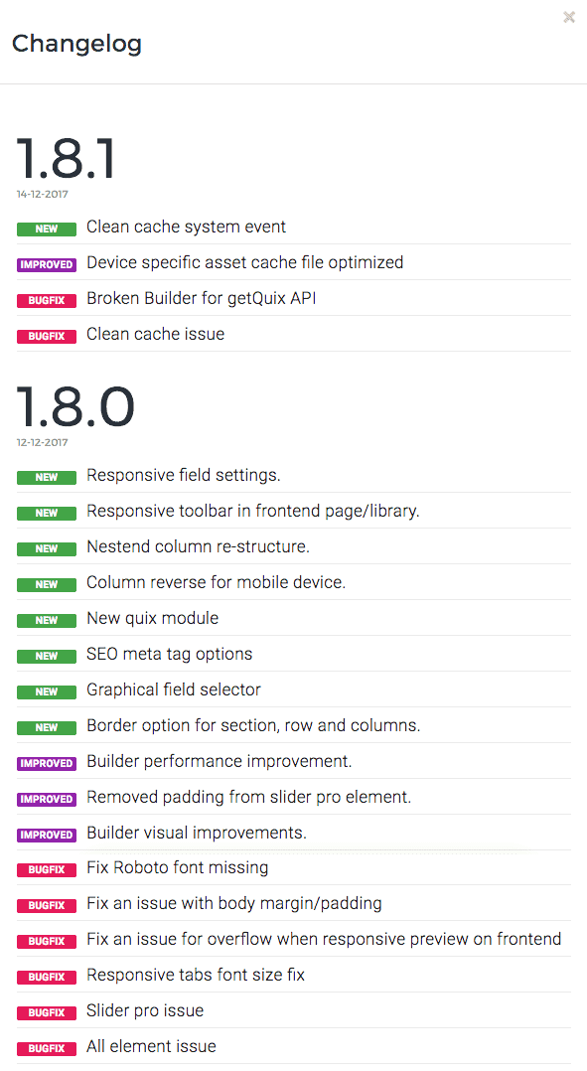This screenshot has width=587, height=1071.
Task: Click the entry Responsive tabs font size fix
Action: click(195, 976)
